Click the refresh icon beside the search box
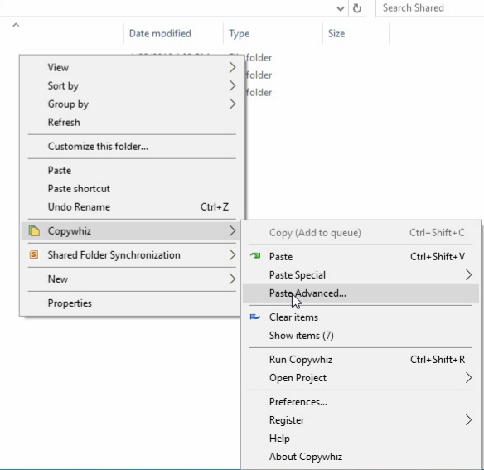The height and width of the screenshot is (470, 484). (357, 8)
